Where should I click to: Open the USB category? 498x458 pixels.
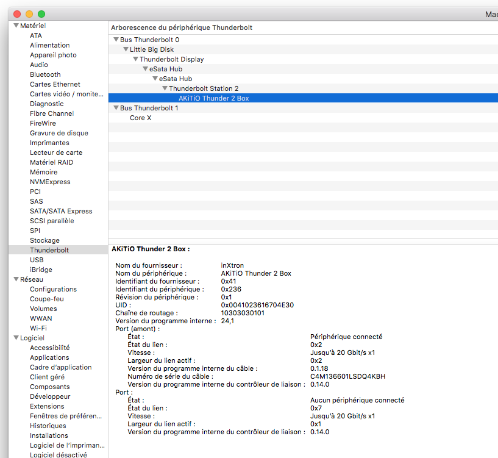37,260
